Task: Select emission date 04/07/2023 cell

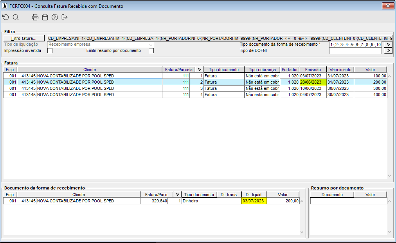Action: tap(313, 95)
